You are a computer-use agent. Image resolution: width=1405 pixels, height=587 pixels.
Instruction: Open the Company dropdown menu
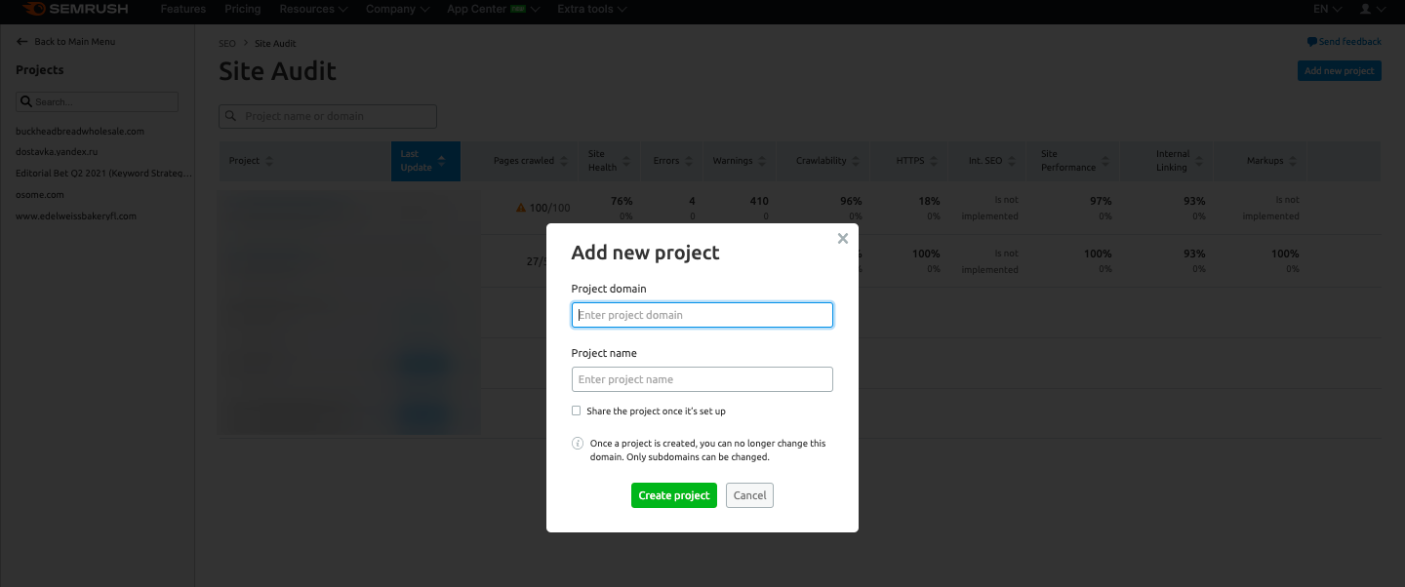point(397,9)
